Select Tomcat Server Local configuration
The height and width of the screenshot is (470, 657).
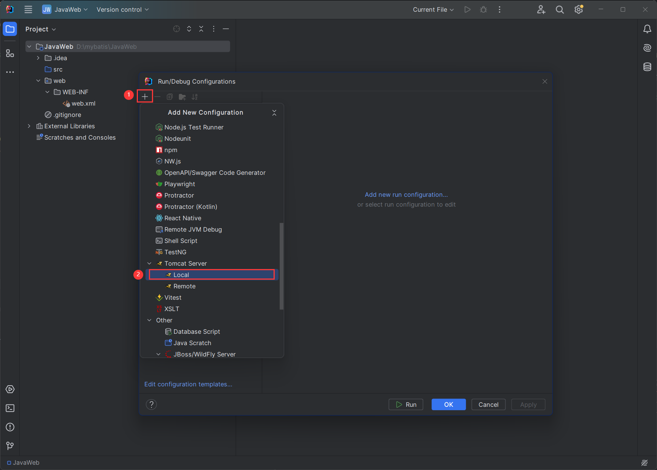point(181,275)
